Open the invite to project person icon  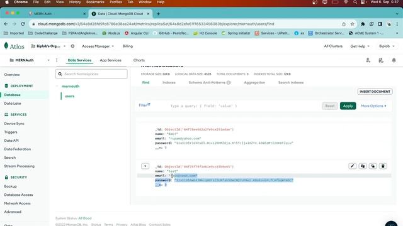pos(368,60)
